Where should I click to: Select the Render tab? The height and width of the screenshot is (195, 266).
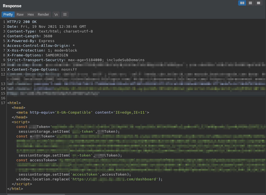click(x=43, y=15)
